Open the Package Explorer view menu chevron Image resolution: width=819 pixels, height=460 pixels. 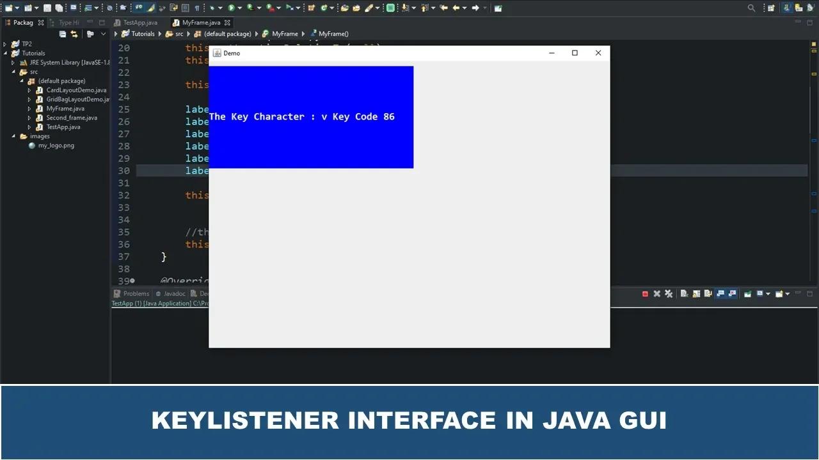click(103, 34)
